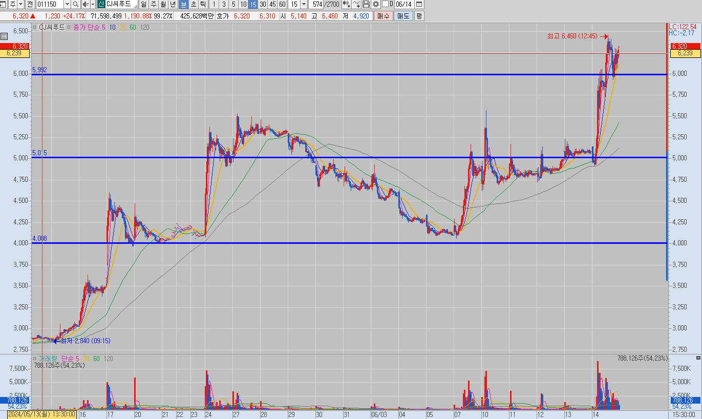The width and height of the screenshot is (702, 419).
Task: Select 일 (daily) chart period
Action: (143, 4)
